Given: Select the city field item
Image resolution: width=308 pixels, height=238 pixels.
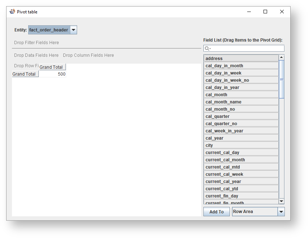Looking at the screenshot, I should coord(241,145).
